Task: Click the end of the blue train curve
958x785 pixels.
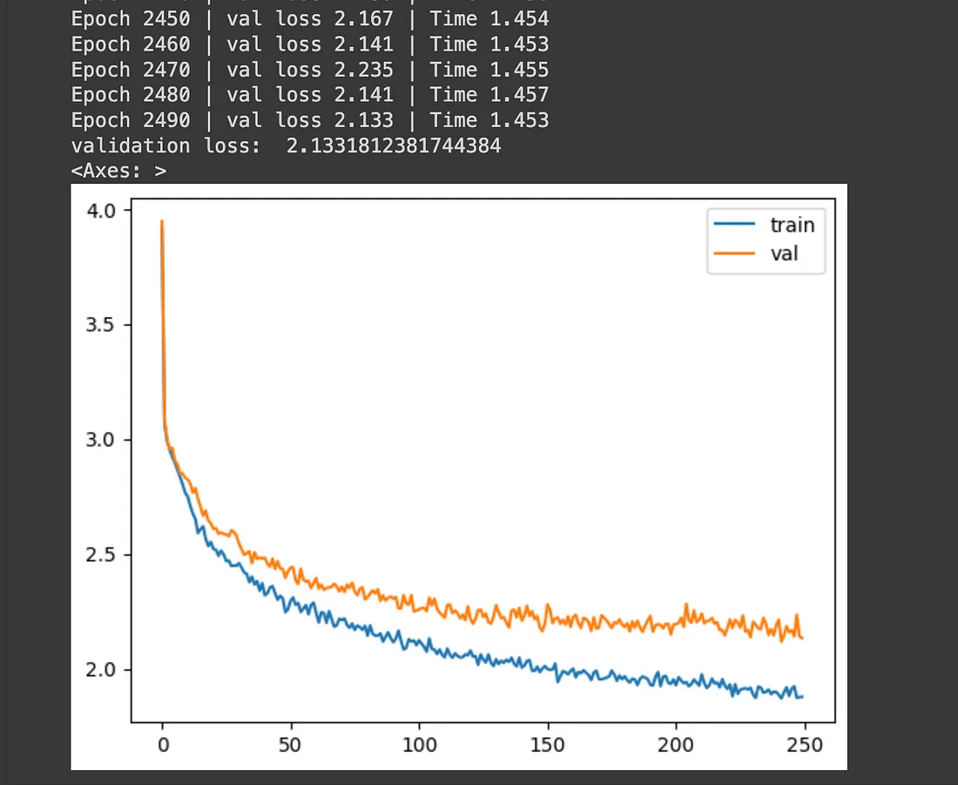Action: (802, 696)
